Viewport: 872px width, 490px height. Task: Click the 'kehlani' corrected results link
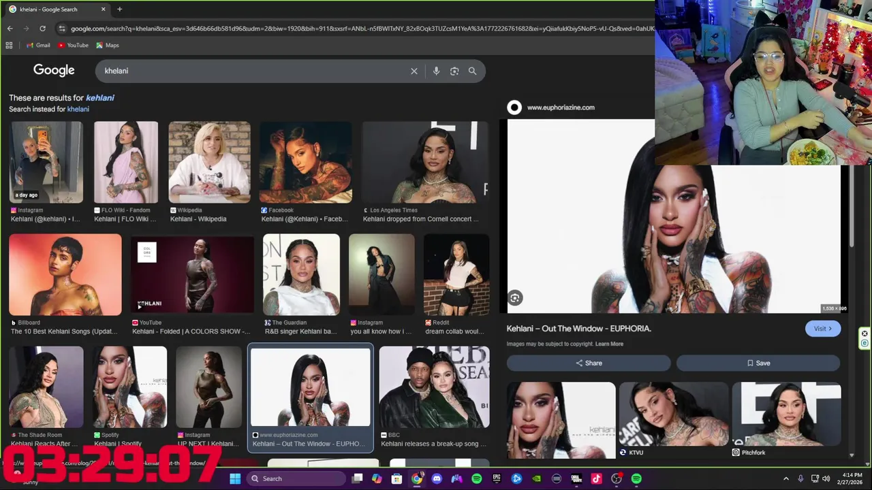pyautogui.click(x=100, y=98)
